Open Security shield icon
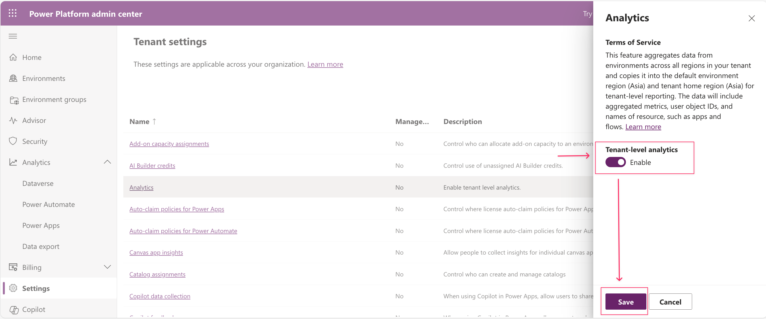The image size is (766, 319). [13, 141]
